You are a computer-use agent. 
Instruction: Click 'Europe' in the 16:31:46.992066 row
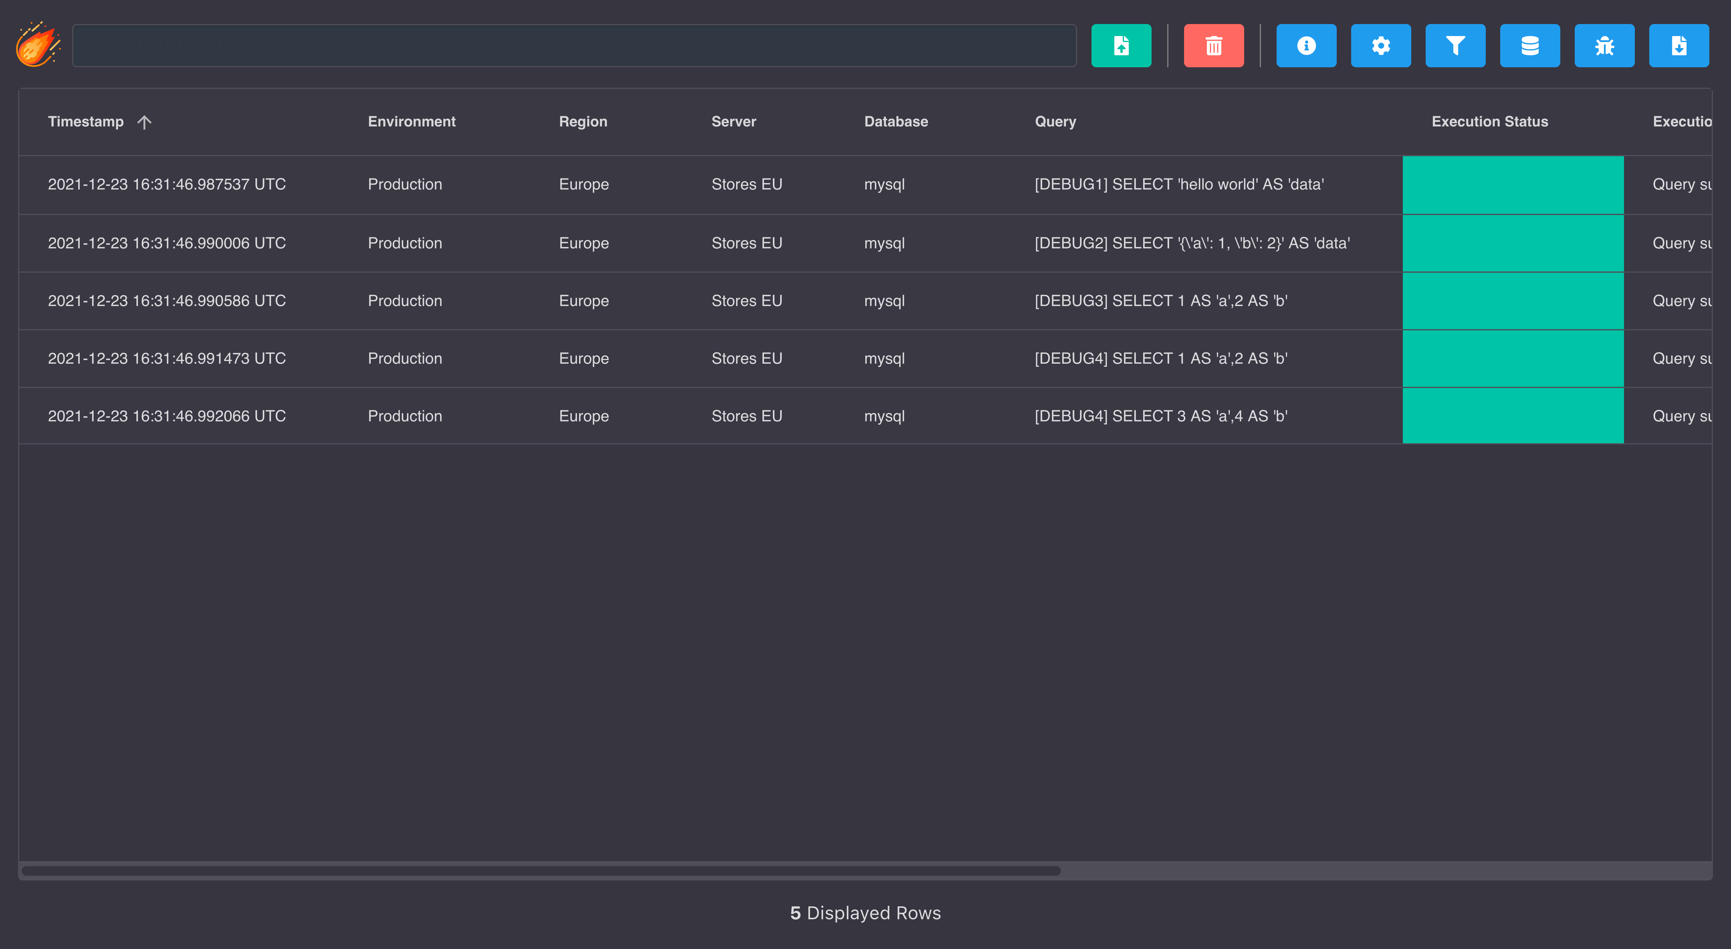click(x=584, y=417)
